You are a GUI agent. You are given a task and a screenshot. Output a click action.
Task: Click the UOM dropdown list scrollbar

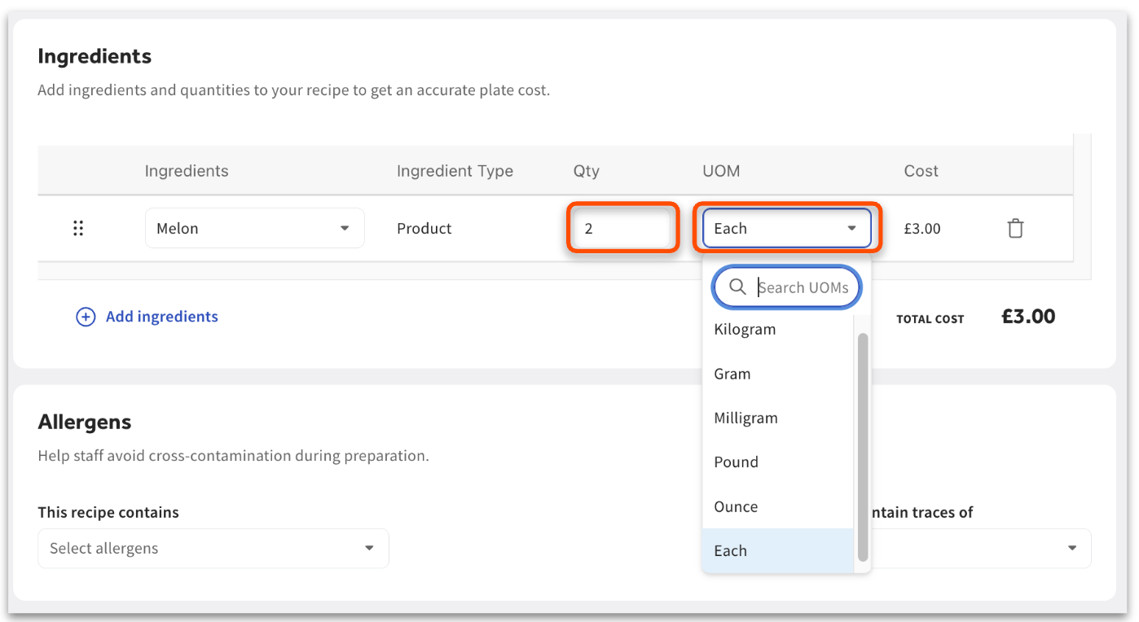[863, 448]
